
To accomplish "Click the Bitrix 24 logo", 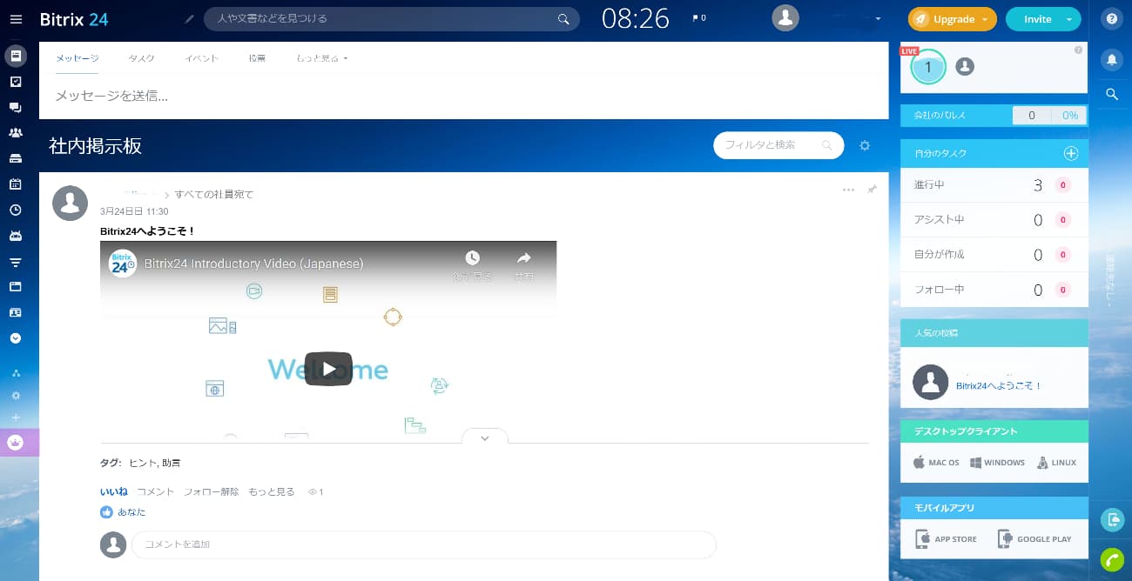I will pyautogui.click(x=74, y=18).
